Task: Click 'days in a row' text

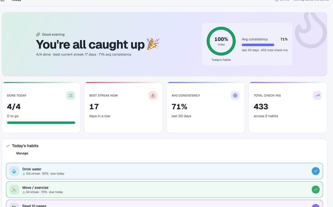Action: (100, 116)
